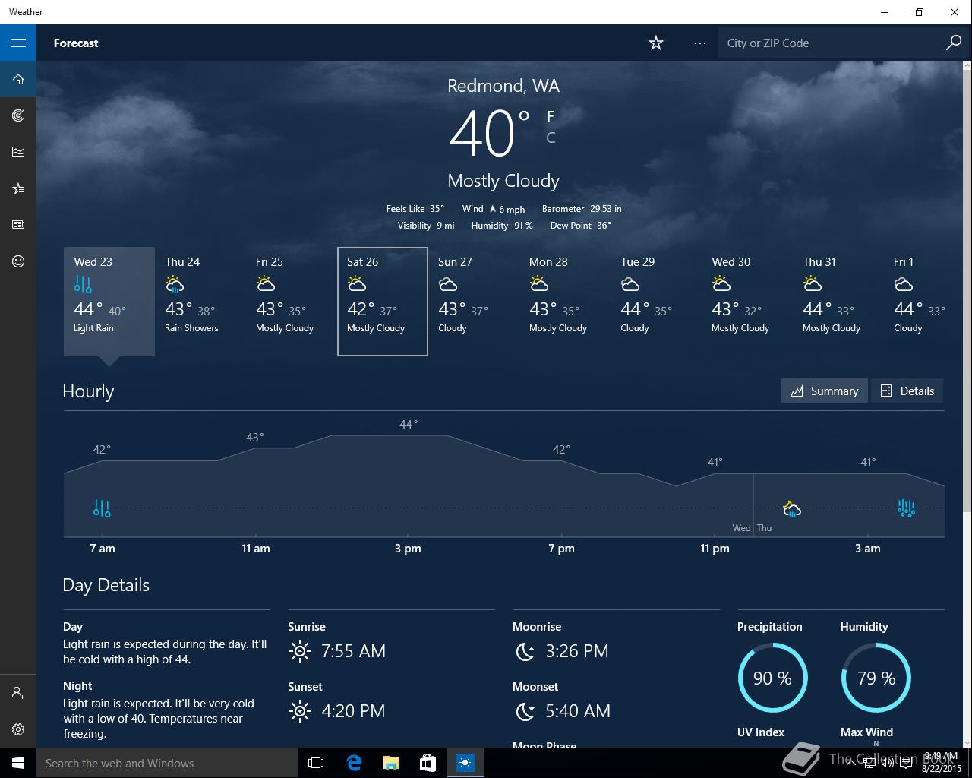Click the Mostly Cloudy current condition
Screen dimensions: 972x778
coord(503,181)
